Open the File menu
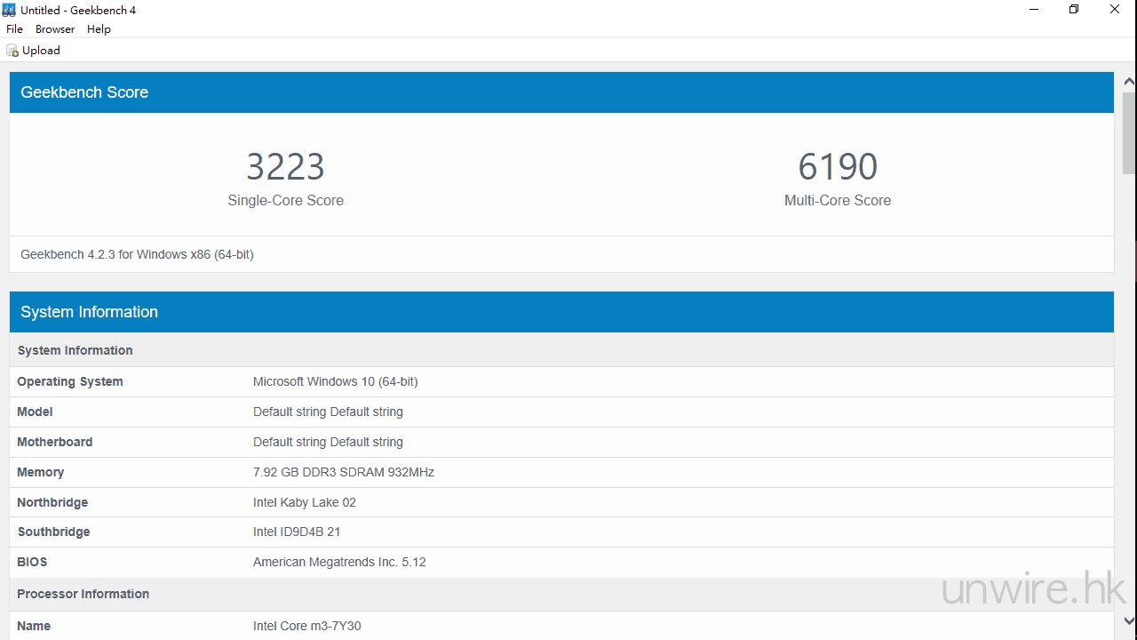Viewport: 1137px width, 640px height. pyautogui.click(x=14, y=29)
